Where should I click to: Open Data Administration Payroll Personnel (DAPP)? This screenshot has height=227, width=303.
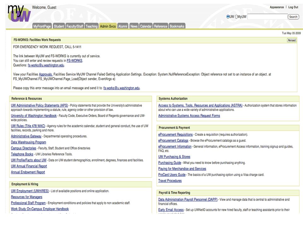point(188,199)
